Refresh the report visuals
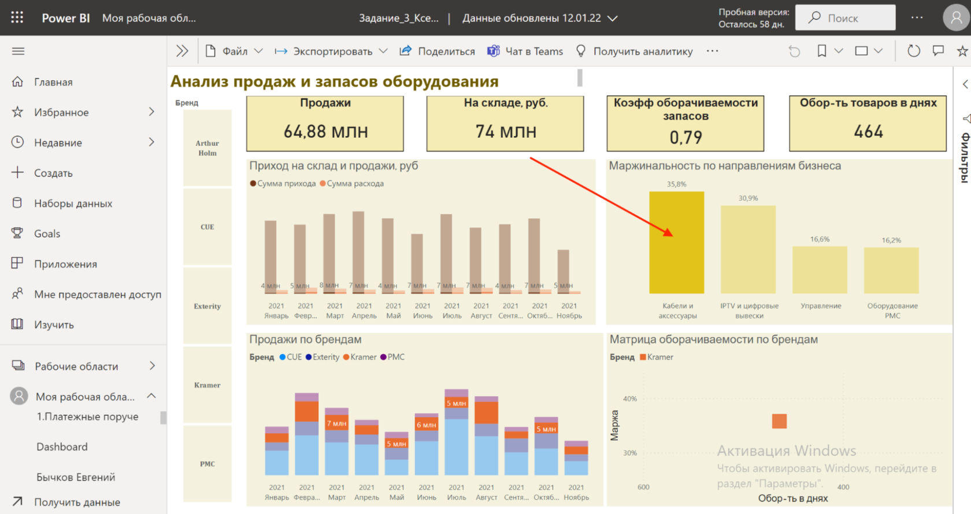 pos(914,51)
